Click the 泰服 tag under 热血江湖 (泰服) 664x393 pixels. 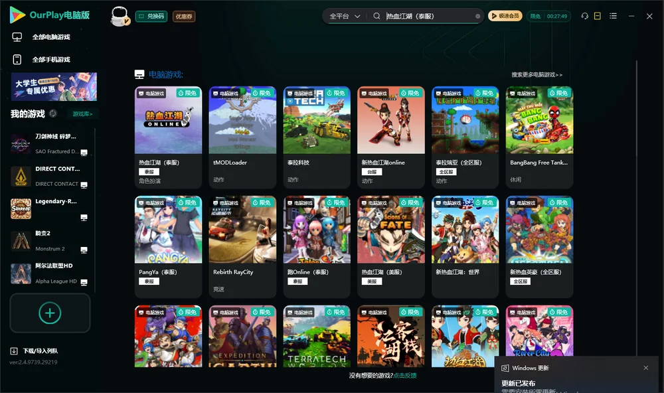point(149,172)
